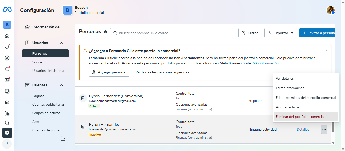Viewport: 345px width, 151px height.
Task: Collapse the settings navigation panel
Action: coord(63,138)
